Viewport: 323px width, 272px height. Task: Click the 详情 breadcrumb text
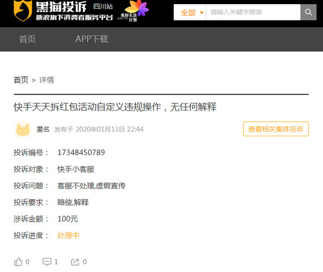47,80
